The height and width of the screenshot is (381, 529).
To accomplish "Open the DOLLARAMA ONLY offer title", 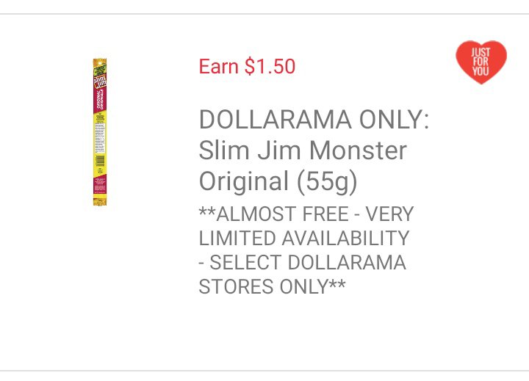I will click(x=314, y=120).
